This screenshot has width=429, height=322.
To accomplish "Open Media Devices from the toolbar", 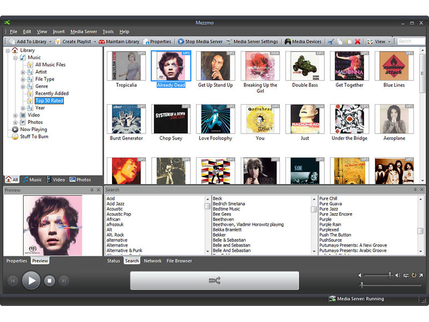I will [x=303, y=42].
